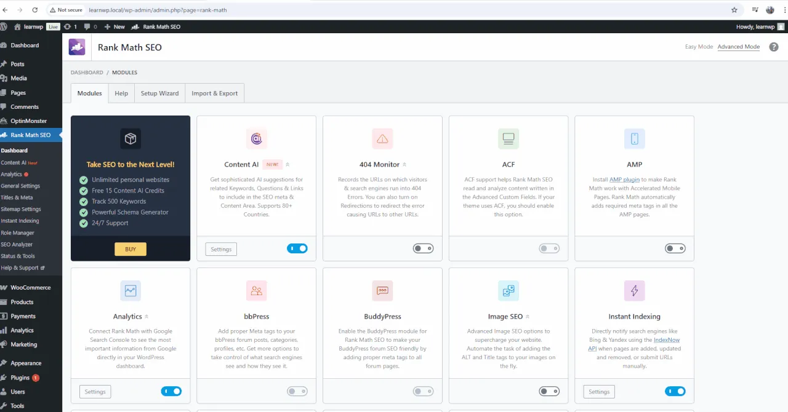
Task: Click the 404 Monitor warning icon
Action: tap(382, 139)
